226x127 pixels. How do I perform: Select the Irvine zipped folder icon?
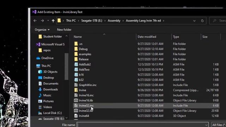coord(76,90)
